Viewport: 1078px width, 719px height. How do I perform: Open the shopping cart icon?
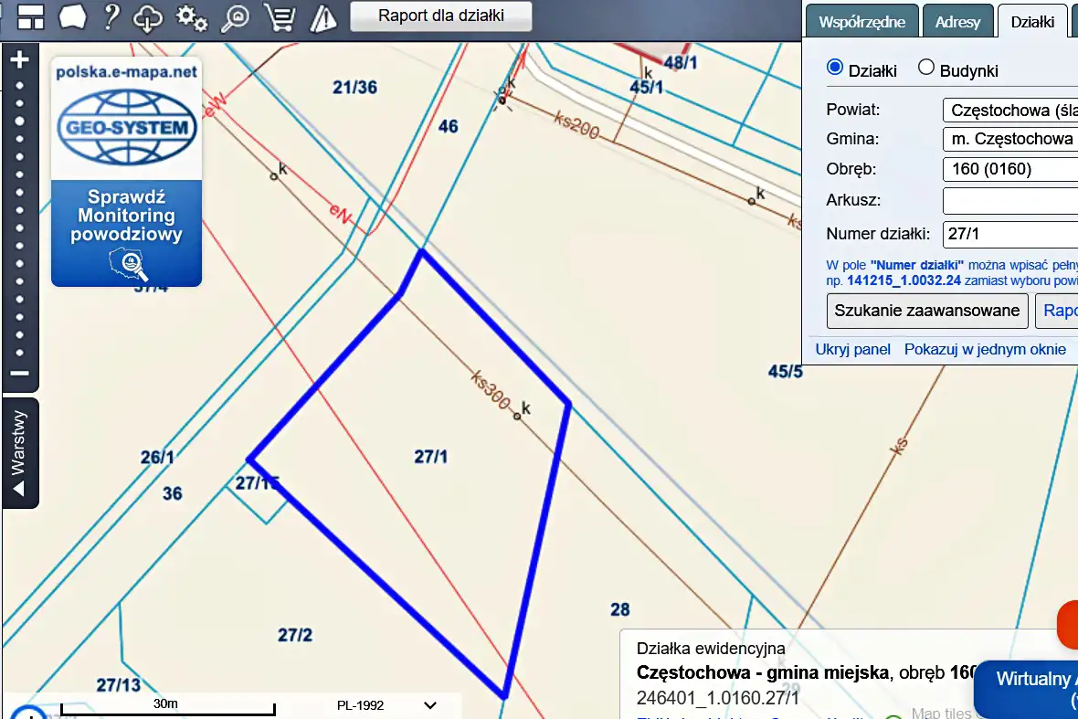279,16
